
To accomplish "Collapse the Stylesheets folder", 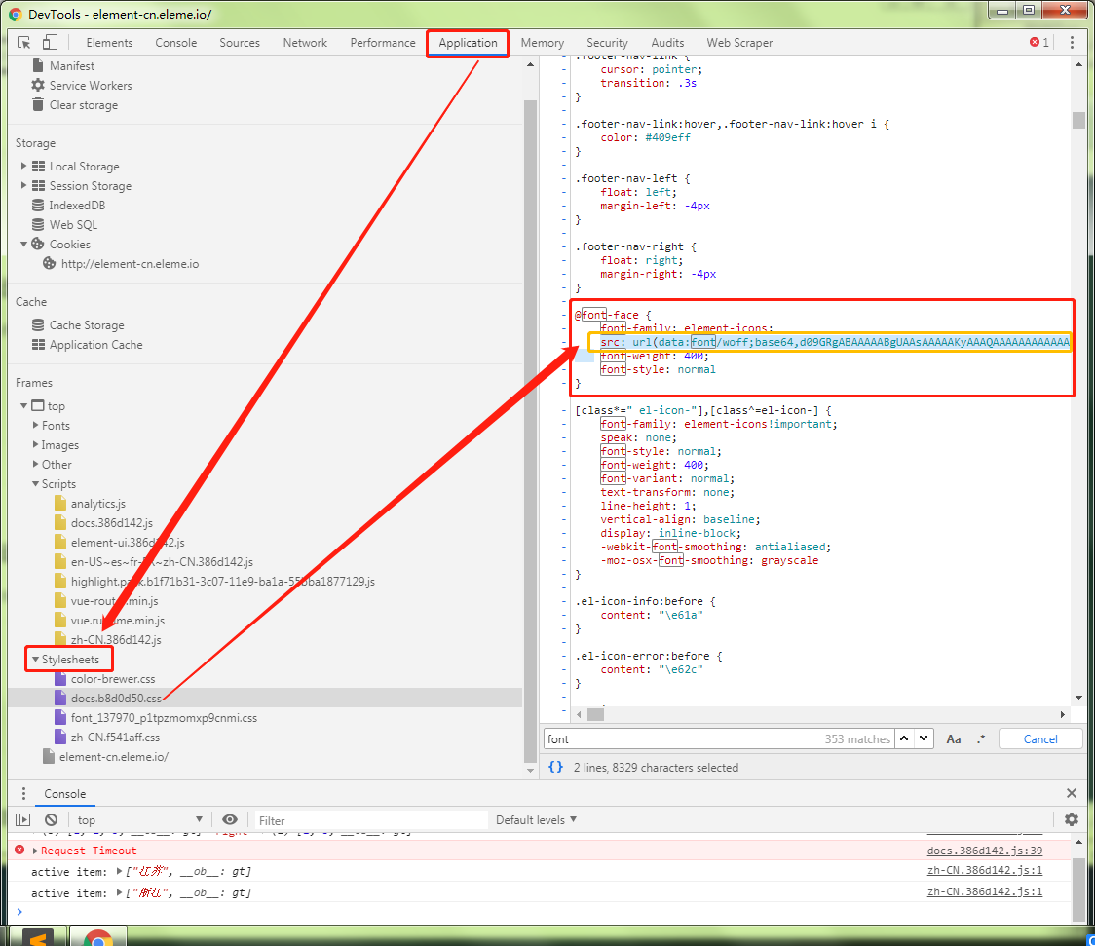I will point(36,659).
